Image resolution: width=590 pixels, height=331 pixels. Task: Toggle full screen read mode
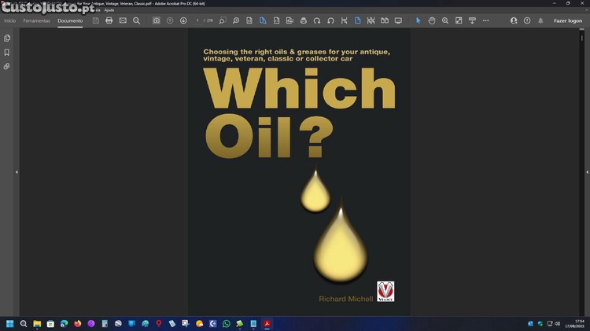tap(398, 20)
